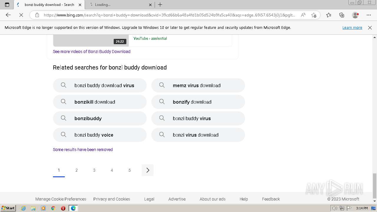Open the Windows Start menu
The image size is (377, 212).
tap(8, 208)
